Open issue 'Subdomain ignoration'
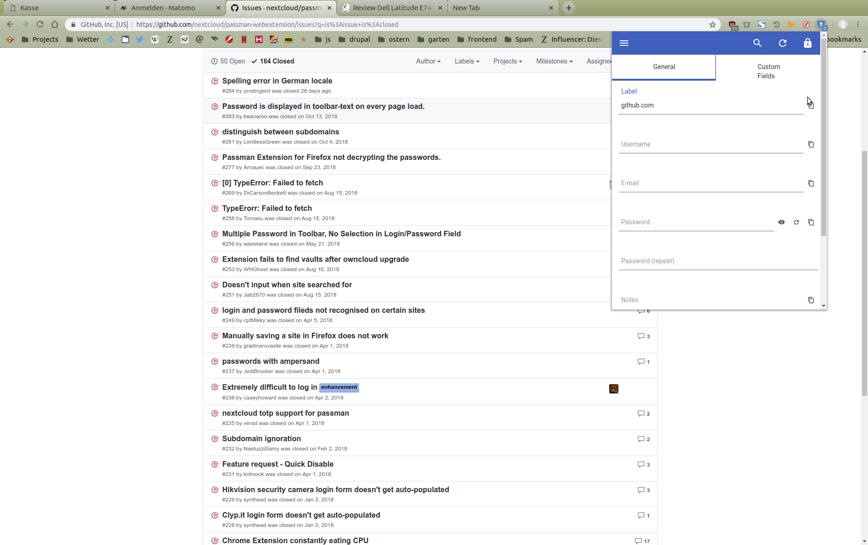The height and width of the screenshot is (545, 868). pyautogui.click(x=261, y=438)
